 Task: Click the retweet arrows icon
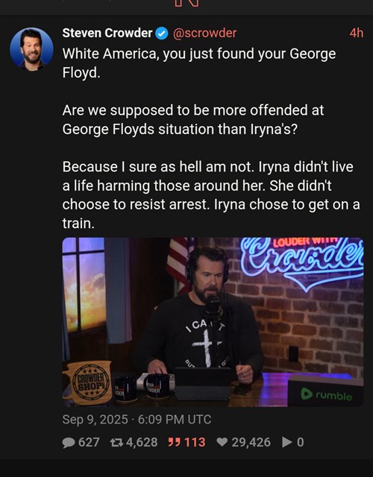[116, 443]
